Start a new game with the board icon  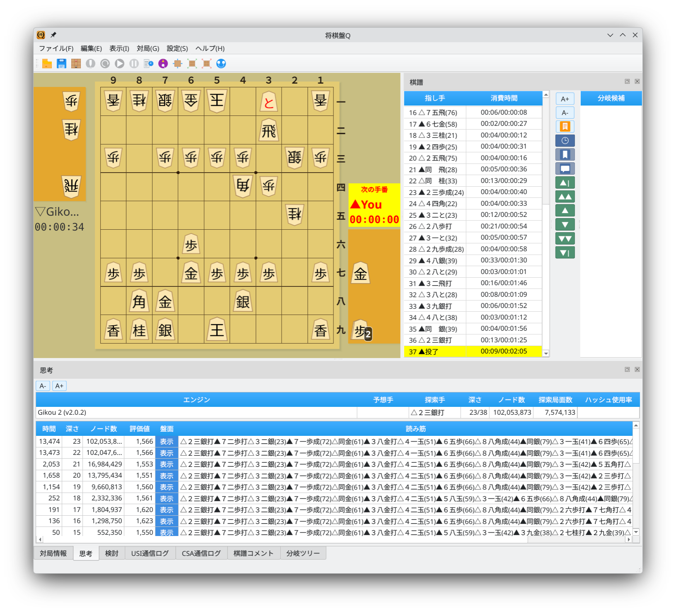[76, 63]
